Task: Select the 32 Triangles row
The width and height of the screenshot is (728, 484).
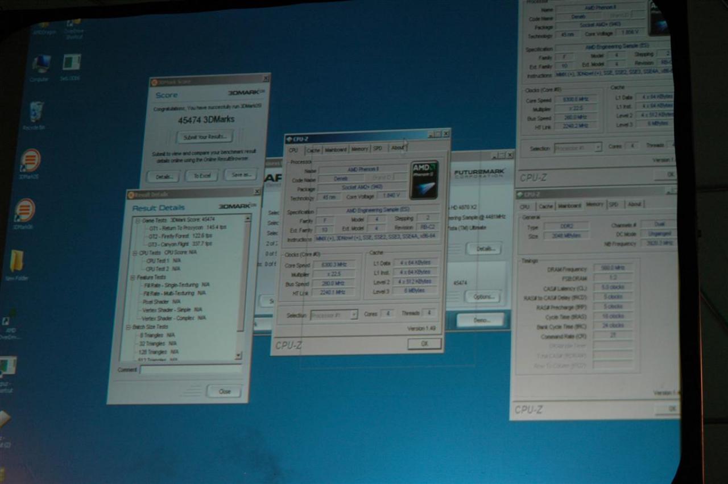Action: [x=158, y=344]
